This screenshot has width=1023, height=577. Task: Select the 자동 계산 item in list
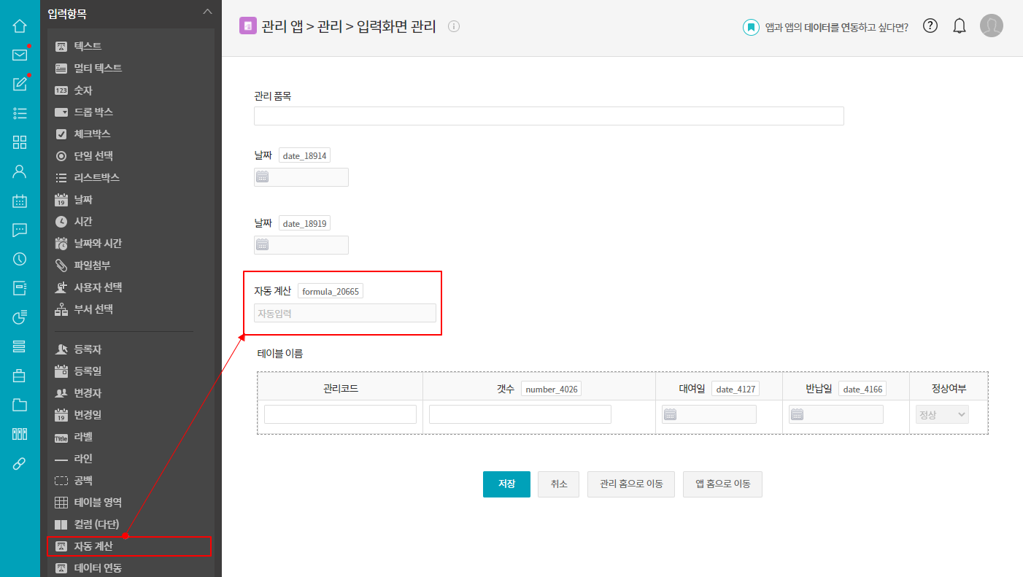point(93,546)
